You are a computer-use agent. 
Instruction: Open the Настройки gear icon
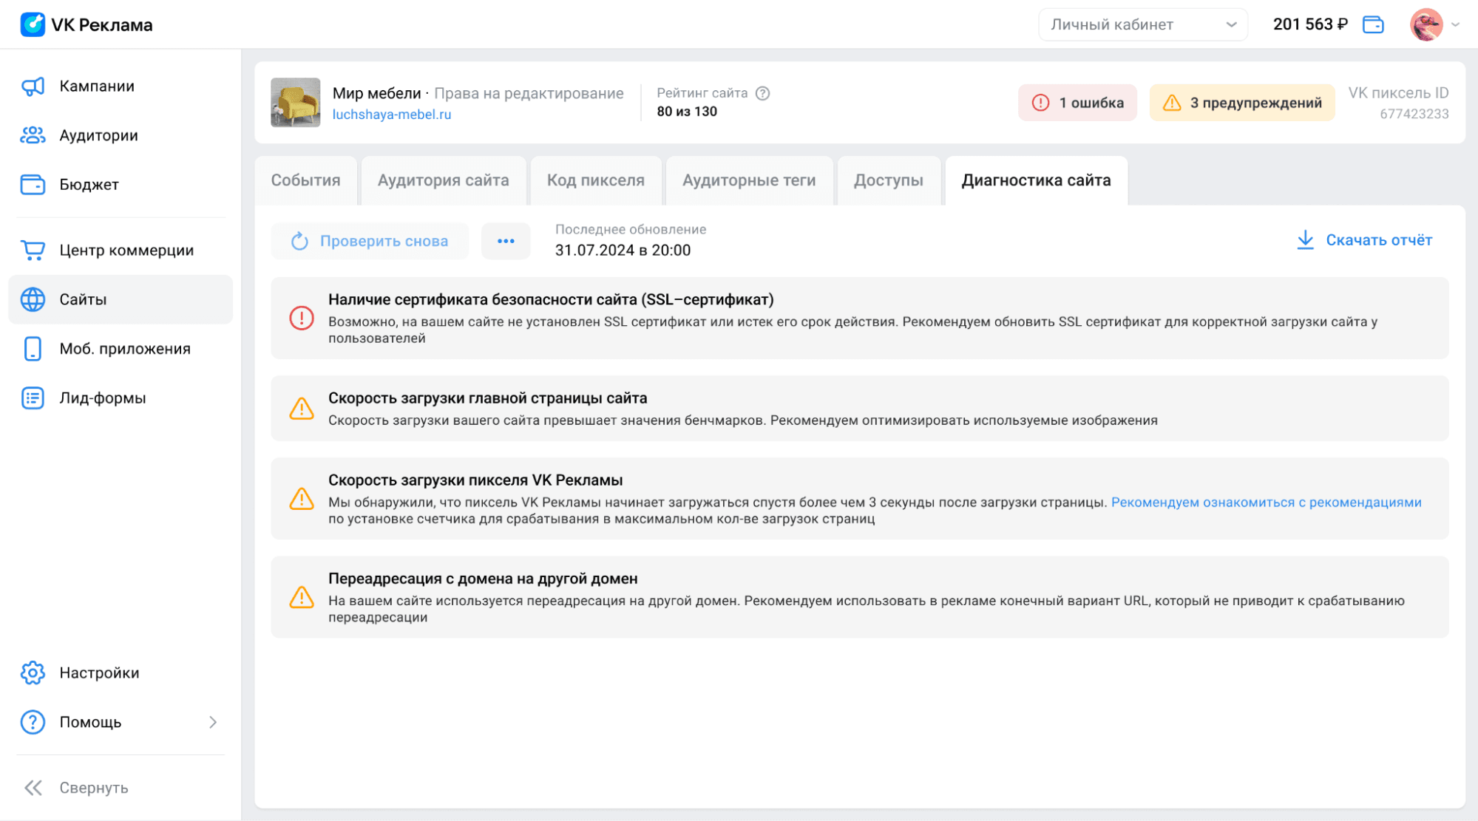click(33, 673)
